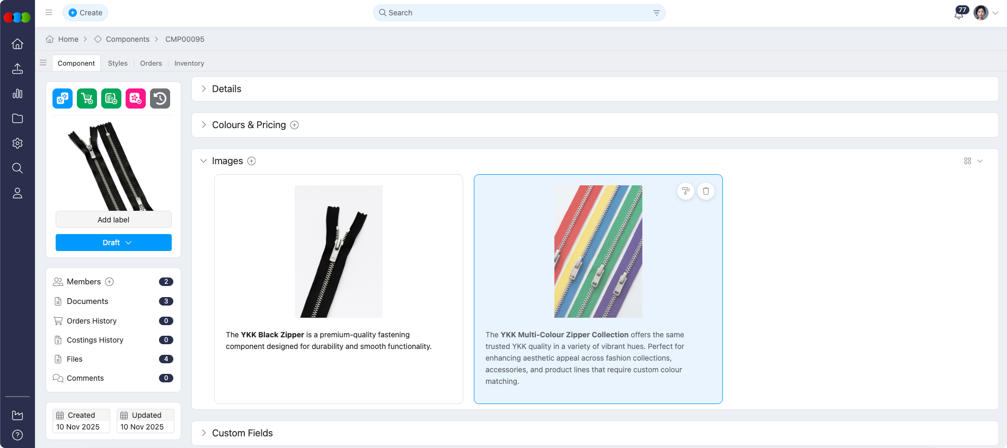Select the multi-colour zipper image thumbnail
The width and height of the screenshot is (1007, 448).
click(598, 252)
